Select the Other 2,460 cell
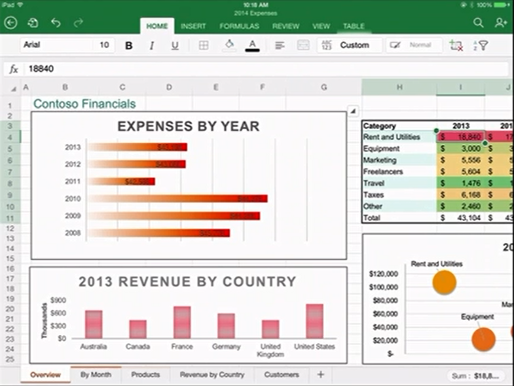The width and height of the screenshot is (514, 386). [461, 206]
